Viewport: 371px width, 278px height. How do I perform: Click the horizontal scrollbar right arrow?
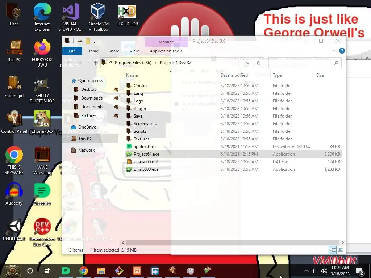coord(343,243)
